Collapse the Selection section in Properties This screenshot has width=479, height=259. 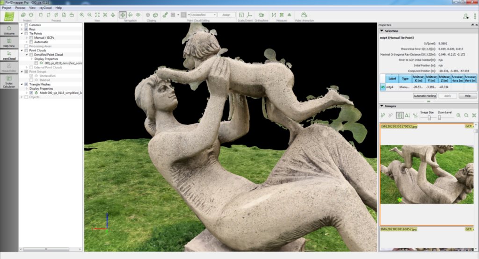click(x=381, y=31)
